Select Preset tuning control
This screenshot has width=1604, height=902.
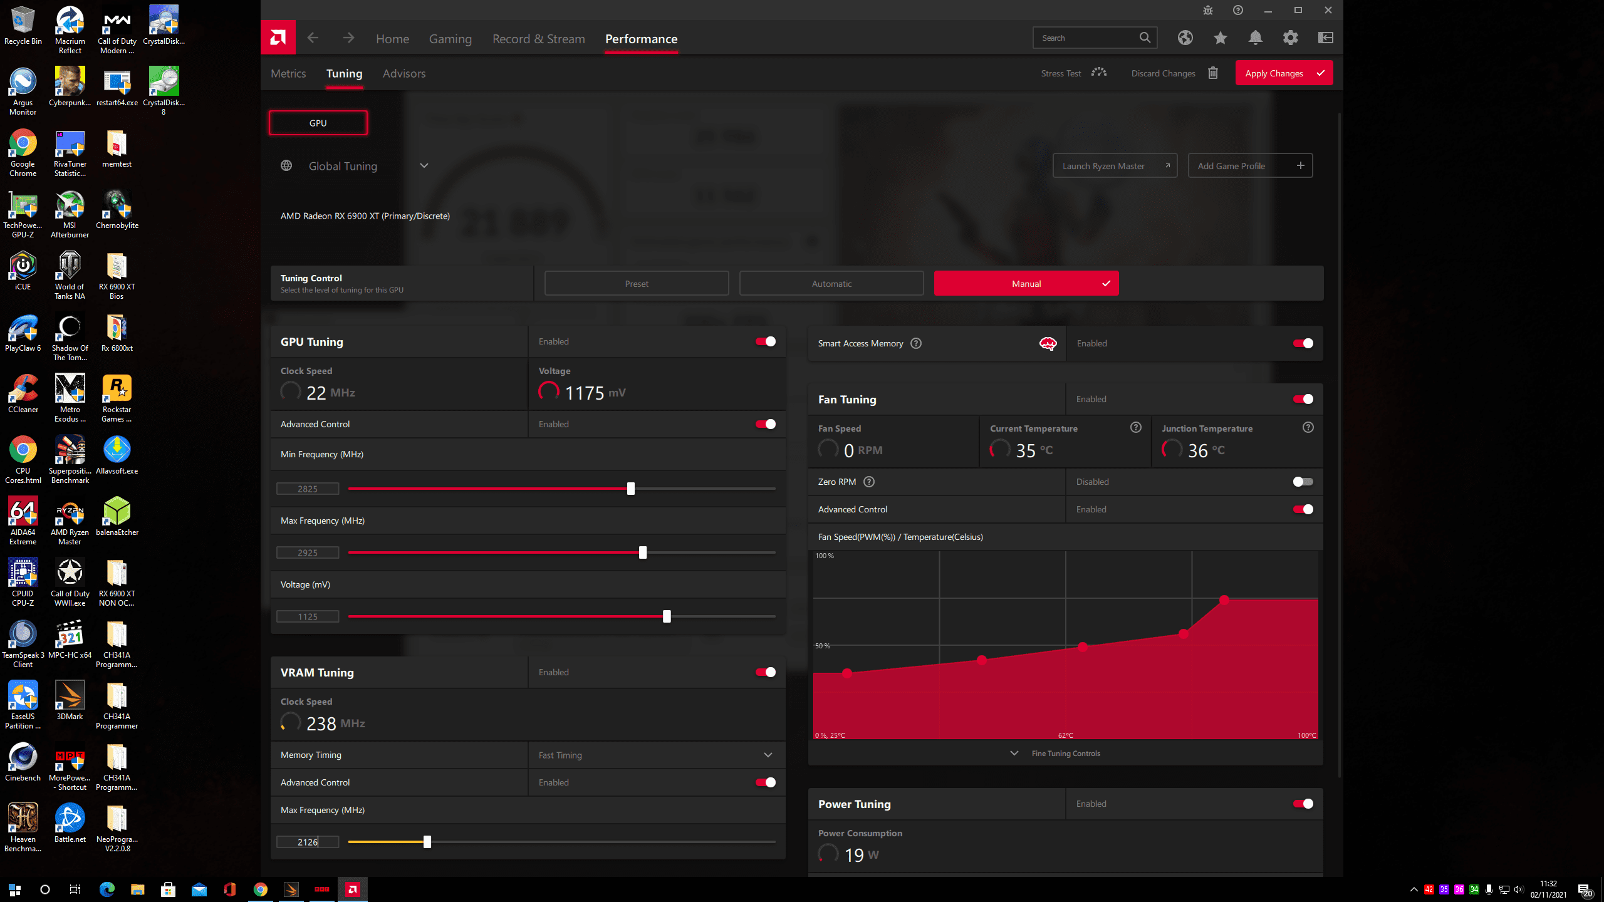tap(637, 284)
